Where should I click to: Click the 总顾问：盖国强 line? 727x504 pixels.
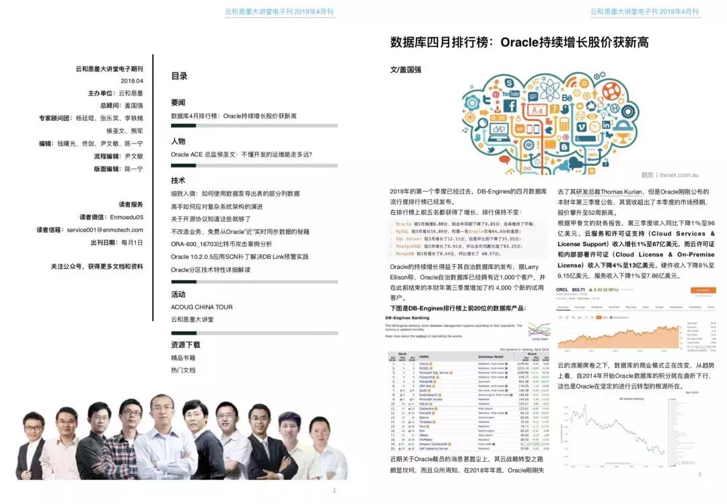[121, 106]
